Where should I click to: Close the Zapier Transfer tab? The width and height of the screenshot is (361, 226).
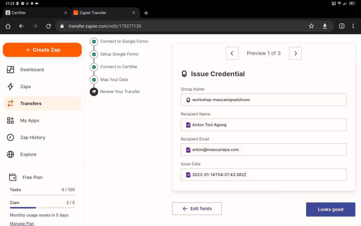pos(134,13)
